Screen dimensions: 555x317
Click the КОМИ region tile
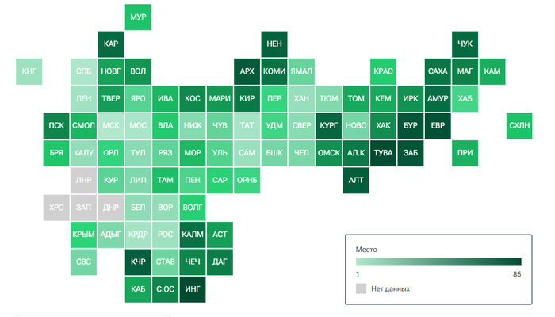click(274, 71)
